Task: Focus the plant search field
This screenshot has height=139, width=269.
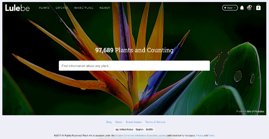Action: click(x=134, y=66)
